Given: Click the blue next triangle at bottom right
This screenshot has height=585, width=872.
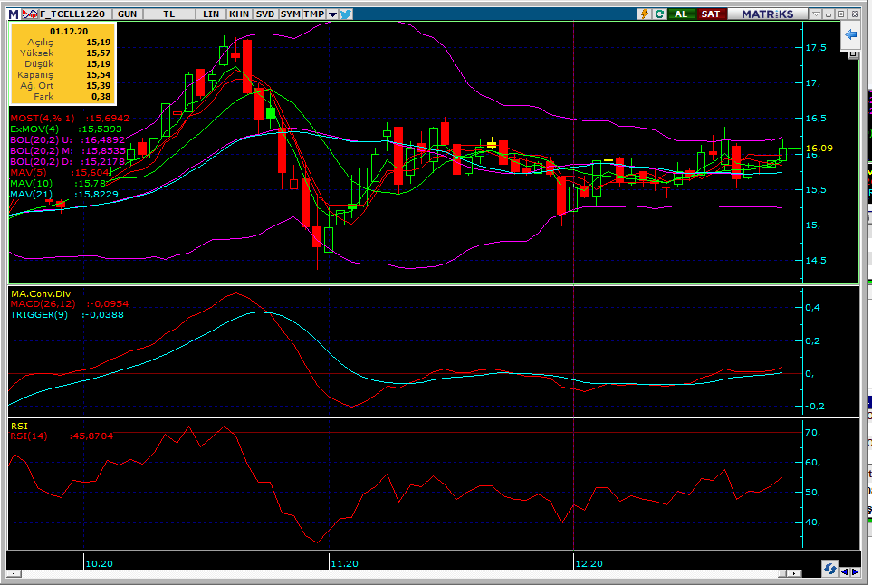Looking at the screenshot, I should coord(855,571).
